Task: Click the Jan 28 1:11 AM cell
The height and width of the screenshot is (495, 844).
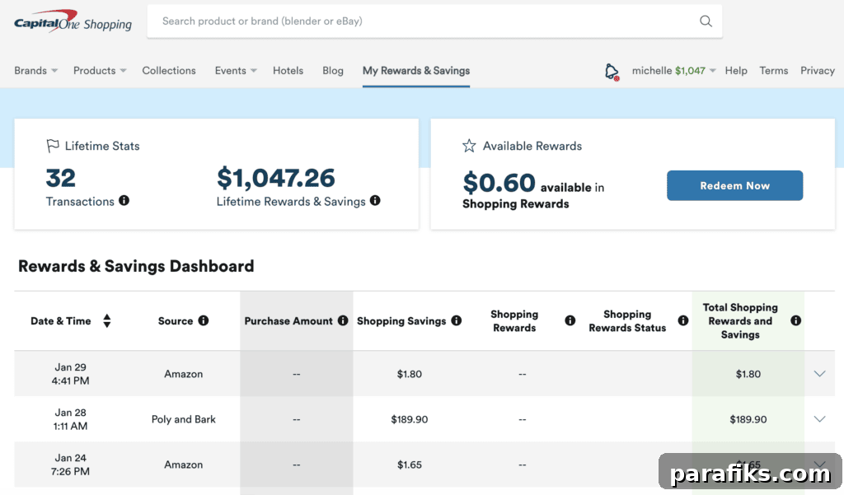Action: [71, 419]
